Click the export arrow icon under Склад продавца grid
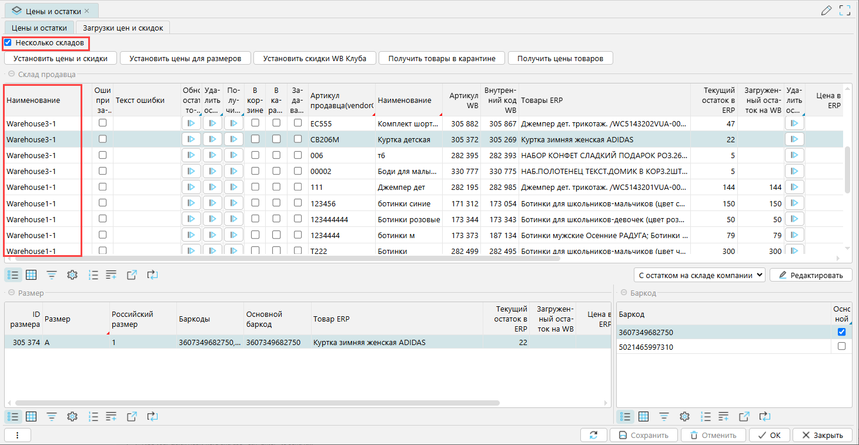859x445 pixels. click(132, 275)
